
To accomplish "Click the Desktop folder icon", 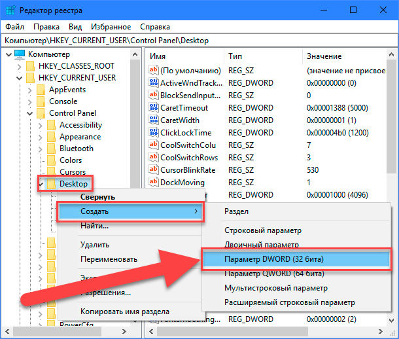I will pyautogui.click(x=51, y=184).
